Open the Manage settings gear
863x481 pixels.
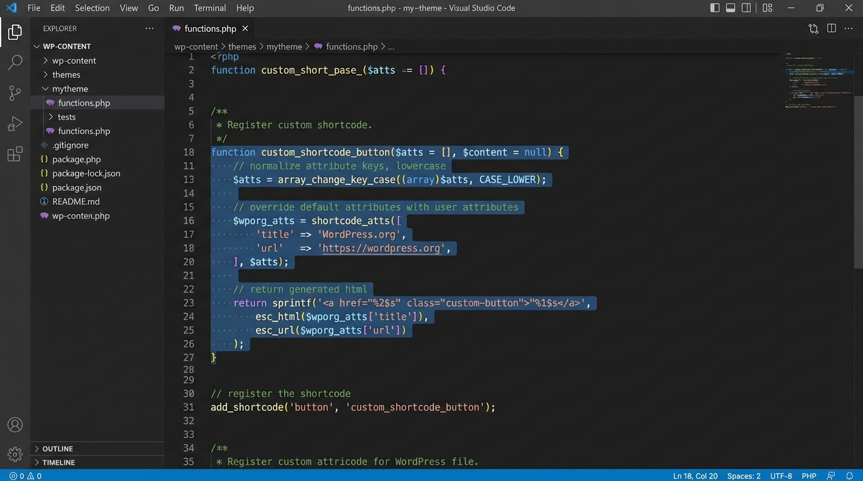14,454
